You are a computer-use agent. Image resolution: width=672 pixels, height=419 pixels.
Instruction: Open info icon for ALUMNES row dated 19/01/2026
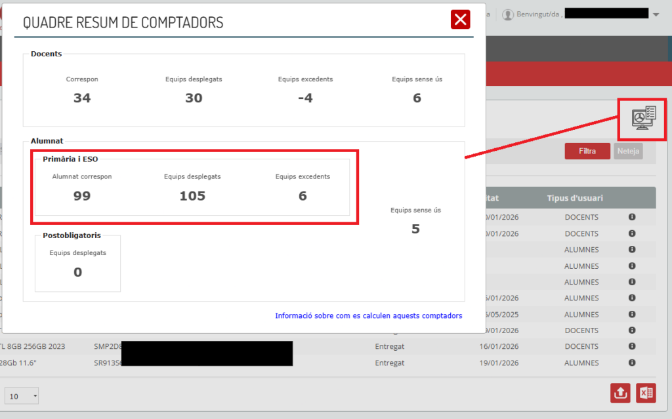tap(632, 363)
